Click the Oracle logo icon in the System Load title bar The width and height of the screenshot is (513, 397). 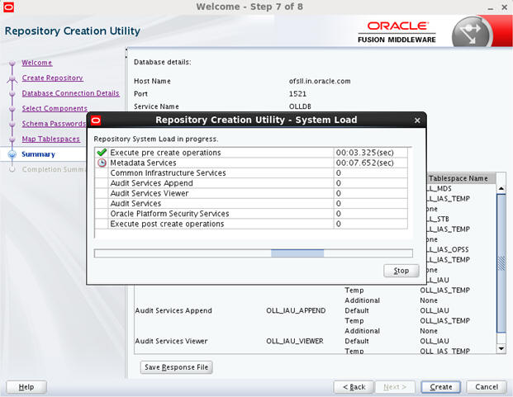coord(96,121)
